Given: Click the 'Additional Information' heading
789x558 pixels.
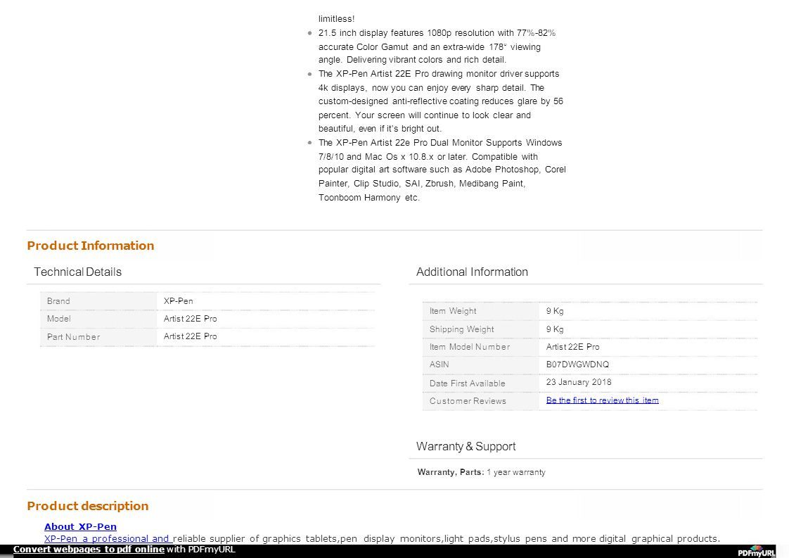Looking at the screenshot, I should pos(472,272).
